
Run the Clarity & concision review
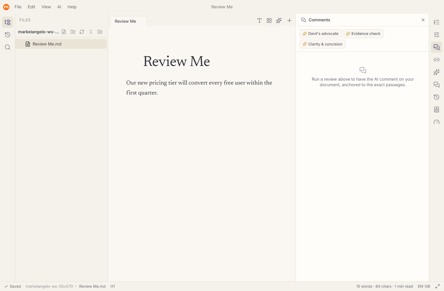(322, 44)
